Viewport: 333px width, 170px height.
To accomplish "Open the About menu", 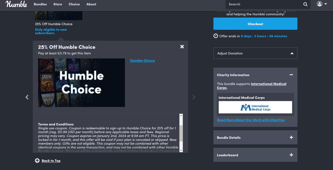I will pyautogui.click(x=91, y=4).
